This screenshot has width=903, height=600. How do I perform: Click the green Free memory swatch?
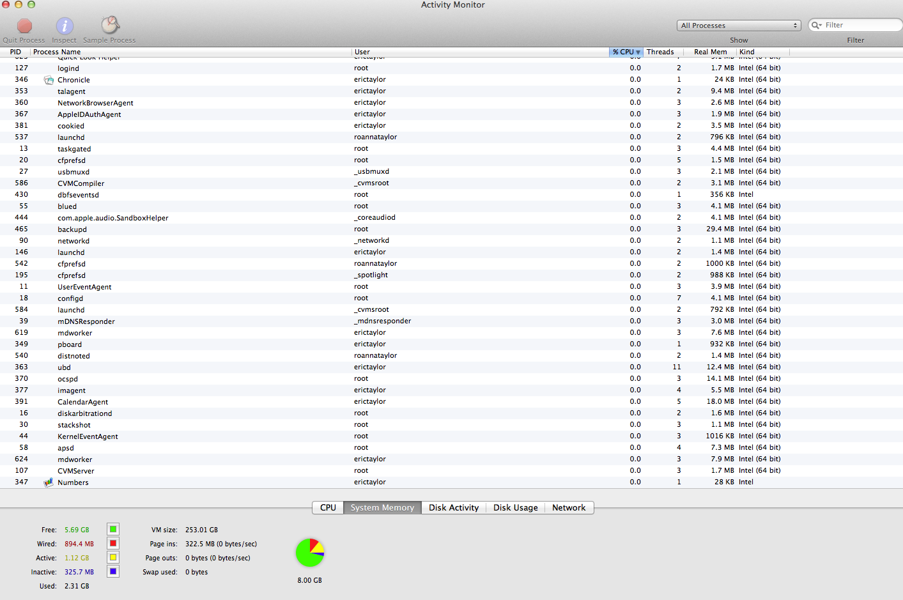(x=113, y=529)
